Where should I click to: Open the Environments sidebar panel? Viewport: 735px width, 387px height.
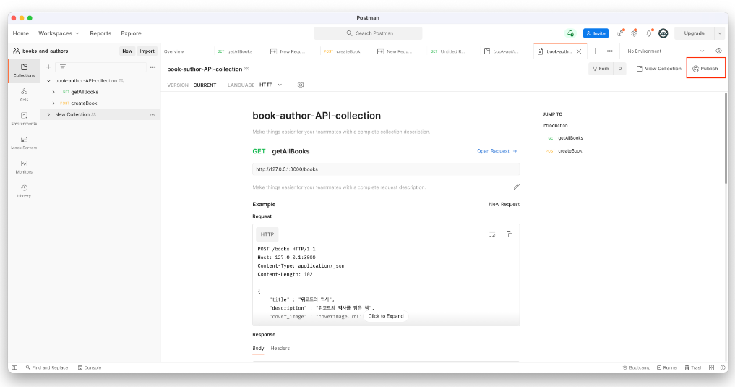tap(24, 119)
